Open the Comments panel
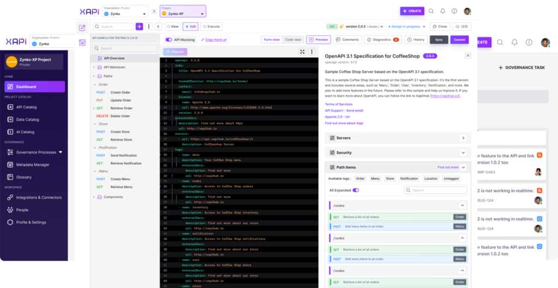The height and width of the screenshot is (288, 558). point(347,40)
